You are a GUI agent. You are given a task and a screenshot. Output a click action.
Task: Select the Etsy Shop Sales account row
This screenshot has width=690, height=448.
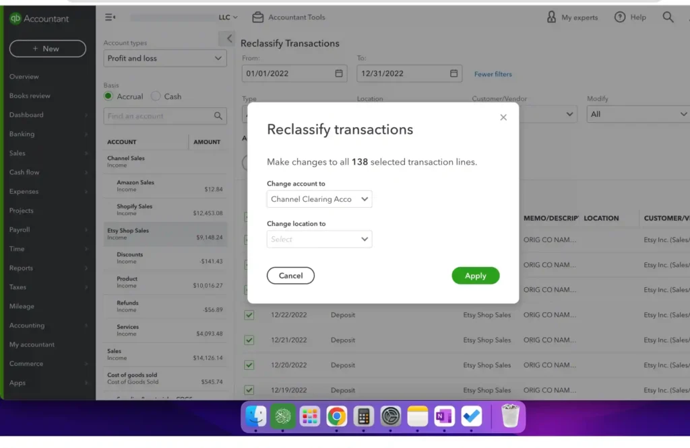166,233
